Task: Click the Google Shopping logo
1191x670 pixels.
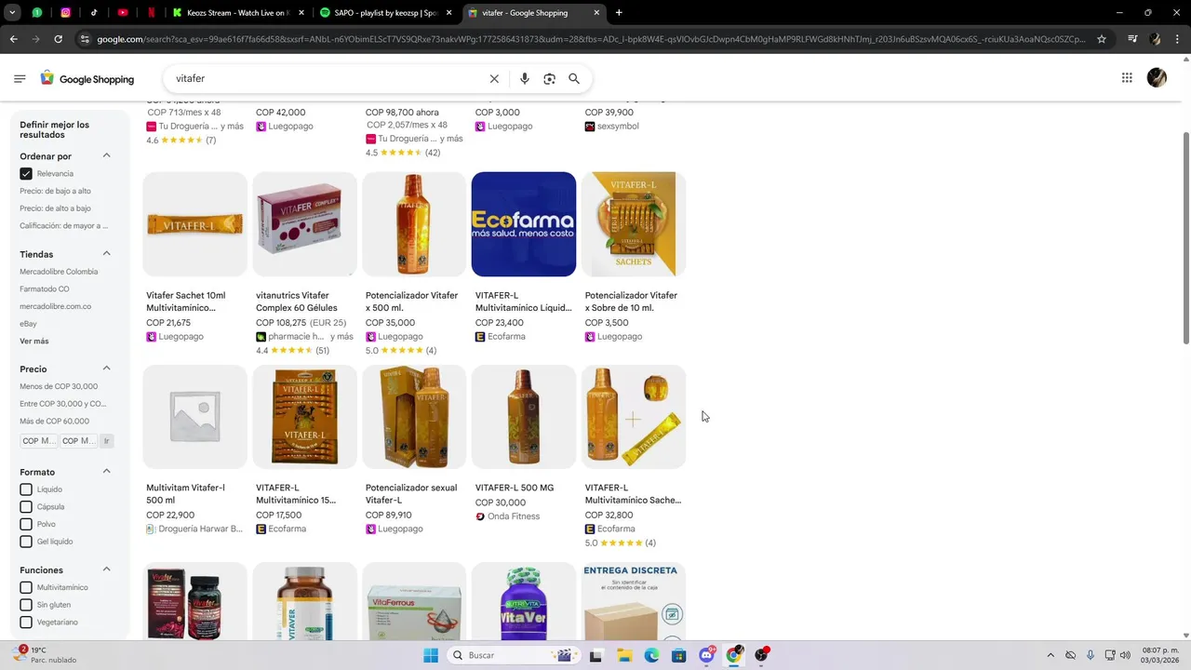Action: pos(87,79)
